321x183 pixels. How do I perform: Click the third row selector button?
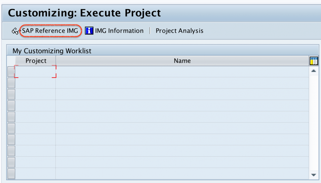coord(10,94)
